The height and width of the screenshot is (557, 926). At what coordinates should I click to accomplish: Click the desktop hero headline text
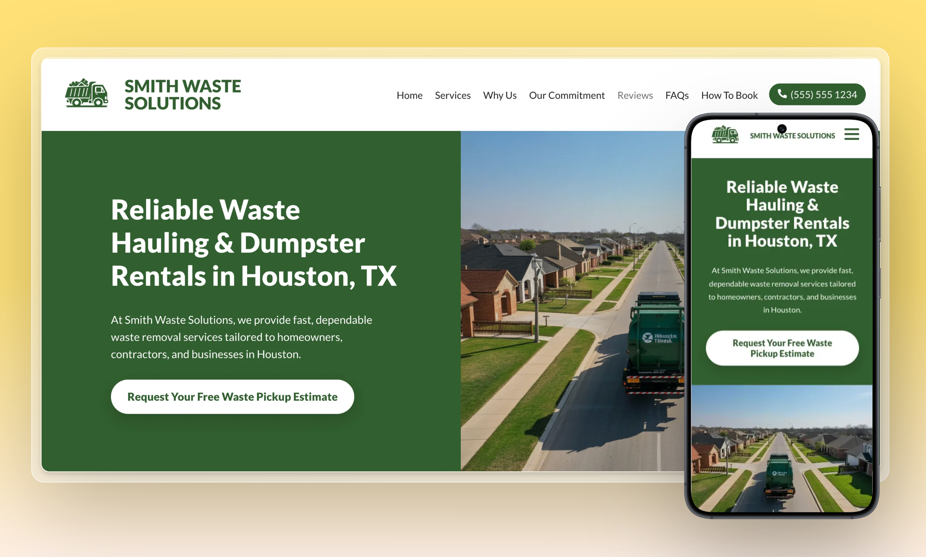pyautogui.click(x=254, y=243)
